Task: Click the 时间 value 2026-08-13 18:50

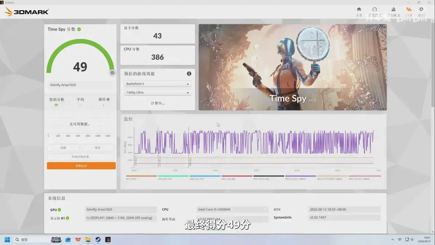Action: [x=344, y=210]
